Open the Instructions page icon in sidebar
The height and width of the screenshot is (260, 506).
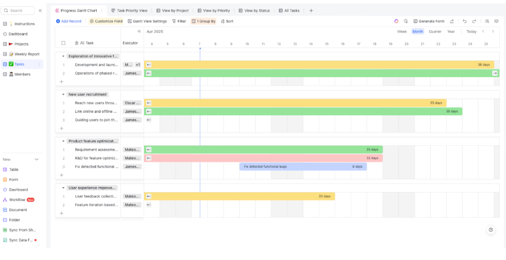click(x=5, y=24)
